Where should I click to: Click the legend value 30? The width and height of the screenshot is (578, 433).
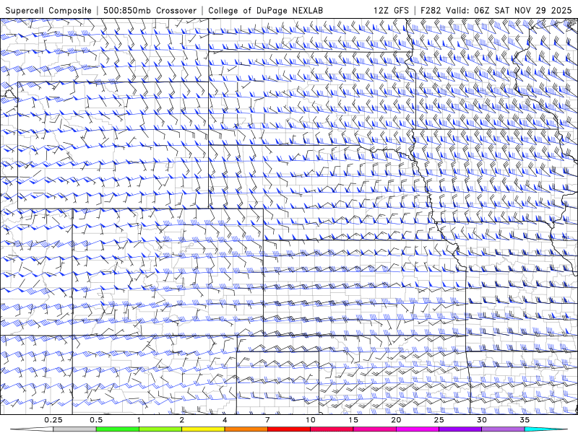tap(482, 420)
